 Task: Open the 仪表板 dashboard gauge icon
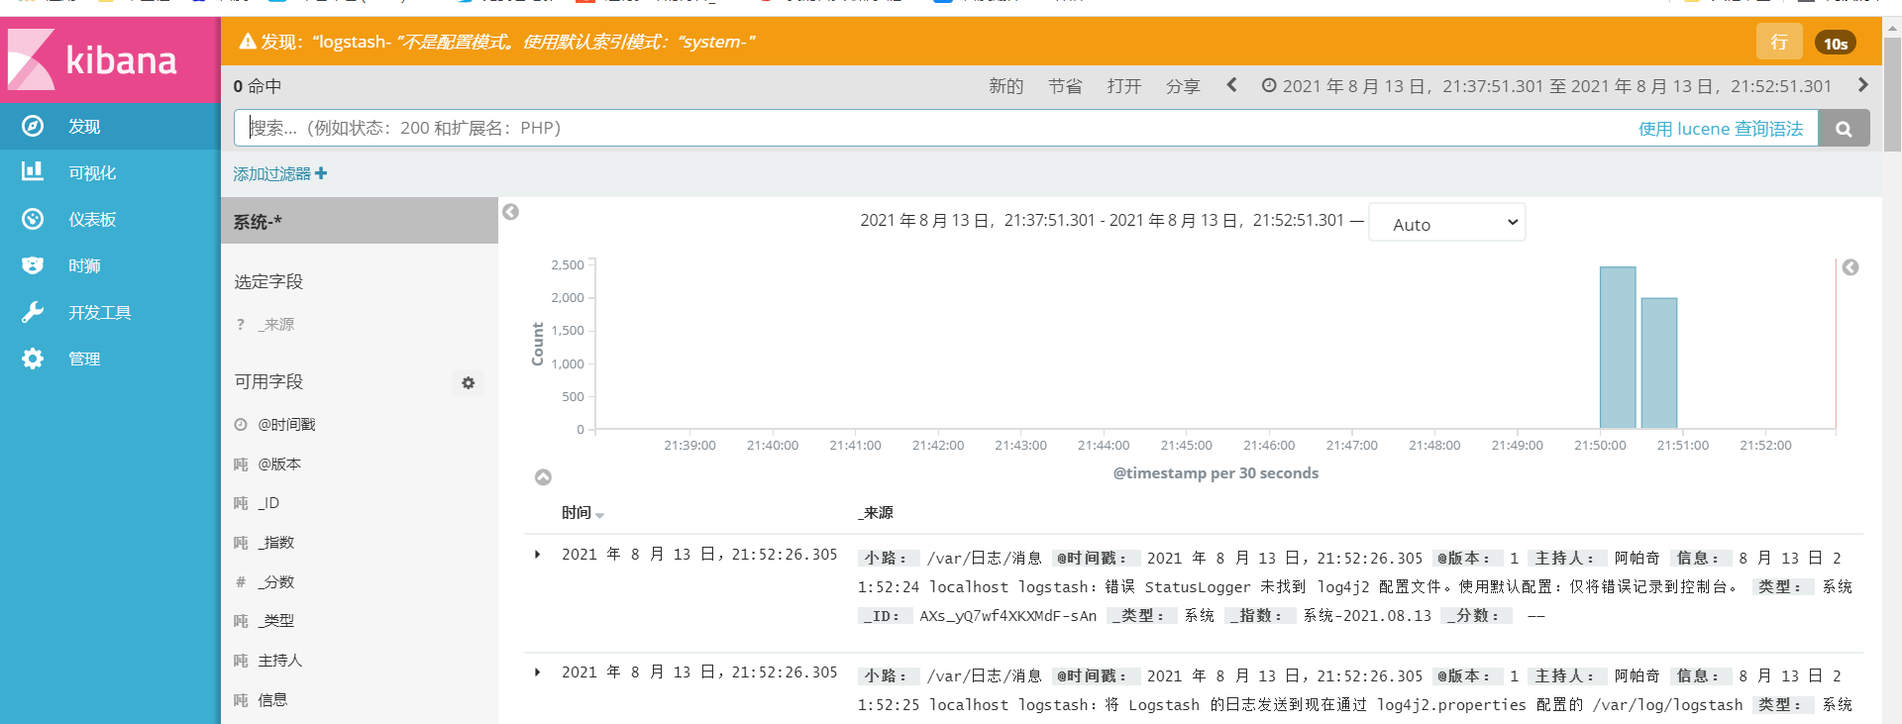pos(33,219)
